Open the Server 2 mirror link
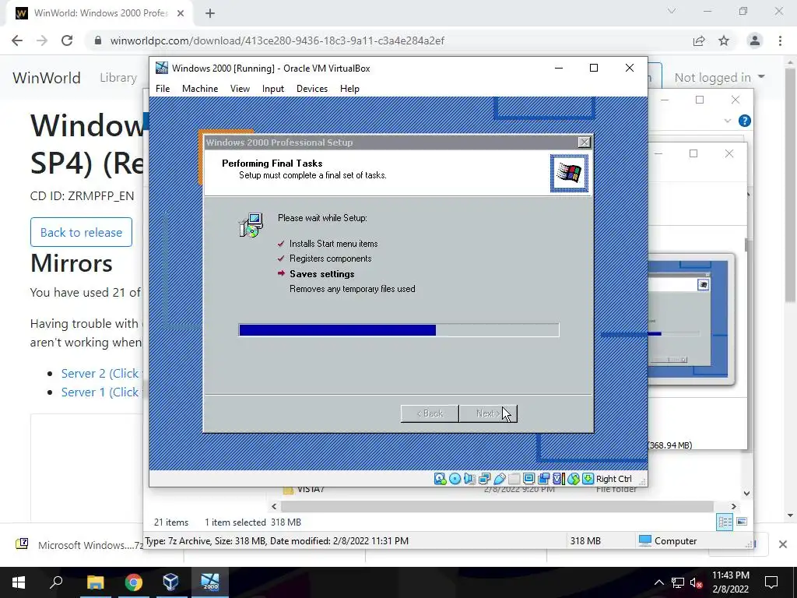797x598 pixels. click(100, 373)
